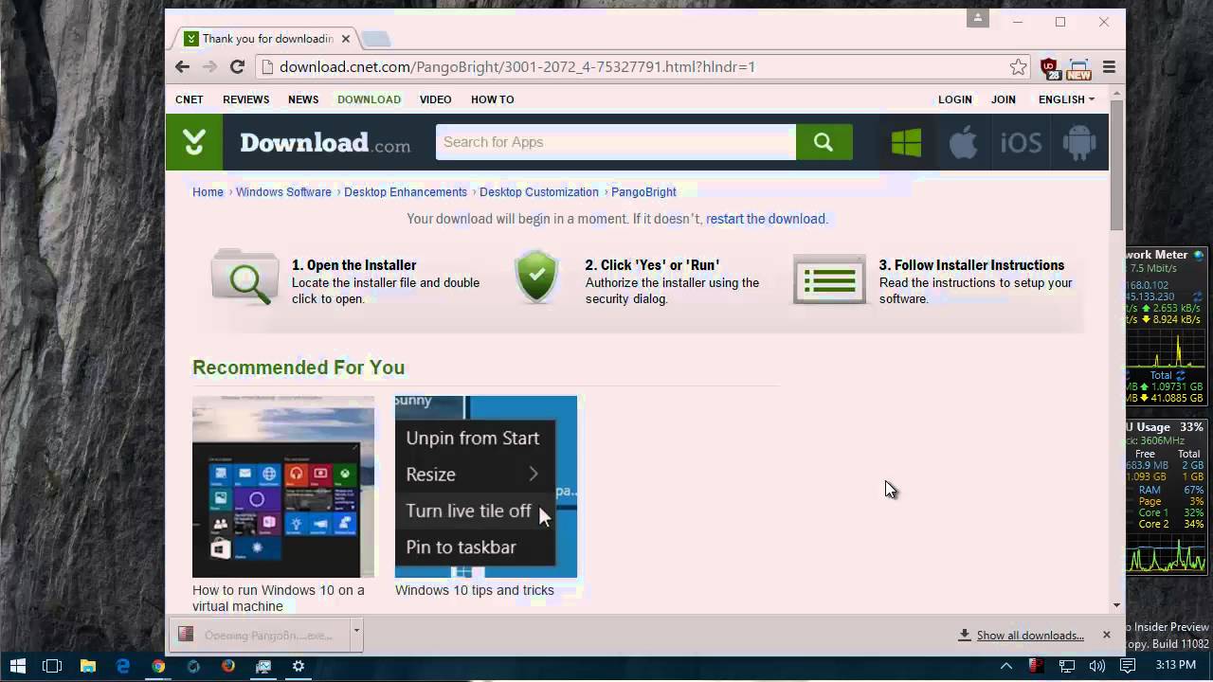Click the 3:13 PM taskbar clock
This screenshot has width=1213, height=682.
[x=1175, y=666]
